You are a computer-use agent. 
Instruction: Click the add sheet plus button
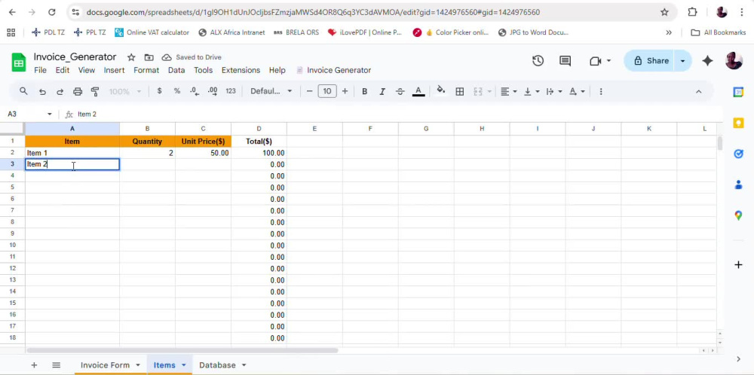[x=34, y=365]
